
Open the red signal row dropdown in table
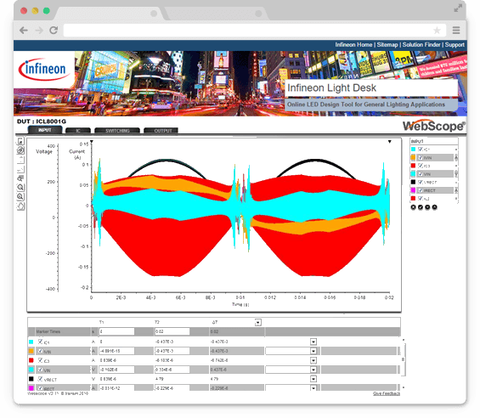(313, 360)
